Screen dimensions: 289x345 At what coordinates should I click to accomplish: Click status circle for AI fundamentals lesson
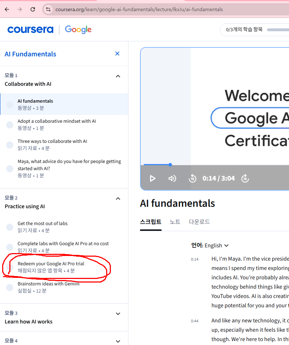pos(10,104)
